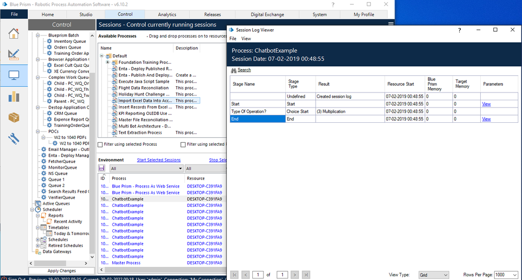Switch to the Digital Exchange tab
Image resolution: width=522 pixels, height=280 pixels.
click(x=268, y=14)
